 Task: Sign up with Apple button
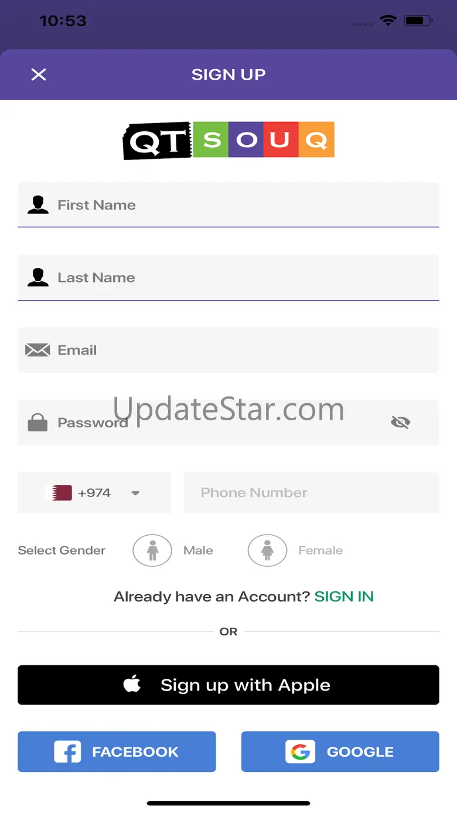click(228, 685)
